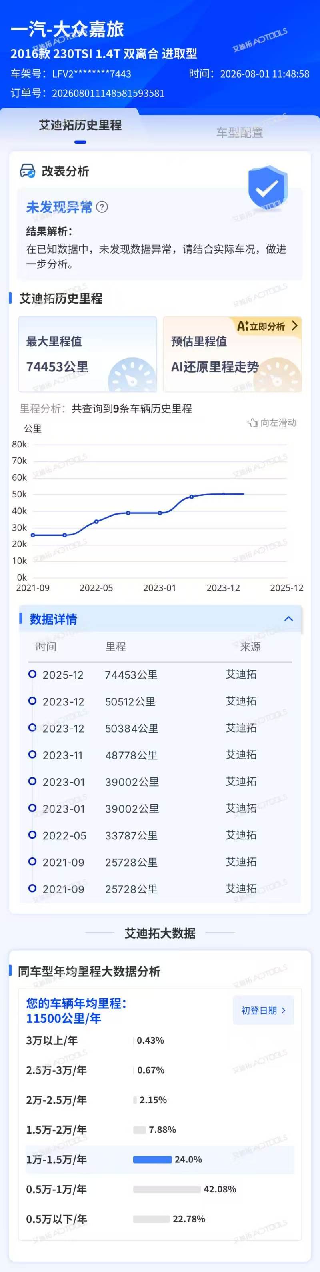320x1272 pixels.
Task: Switch to the 车型配置 tab
Action: pos(240,132)
